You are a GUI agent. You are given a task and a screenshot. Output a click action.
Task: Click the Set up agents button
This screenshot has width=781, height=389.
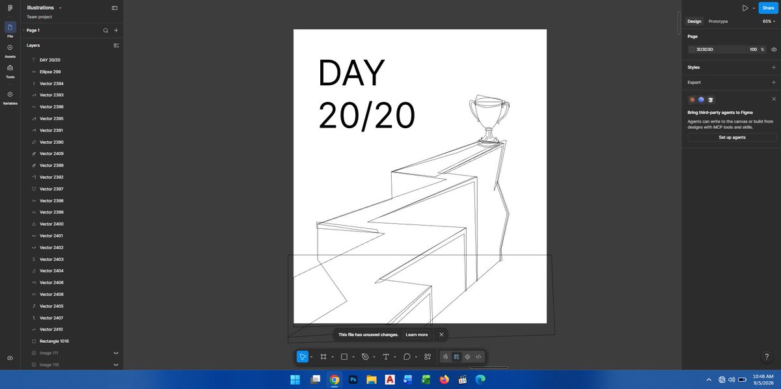(x=732, y=137)
